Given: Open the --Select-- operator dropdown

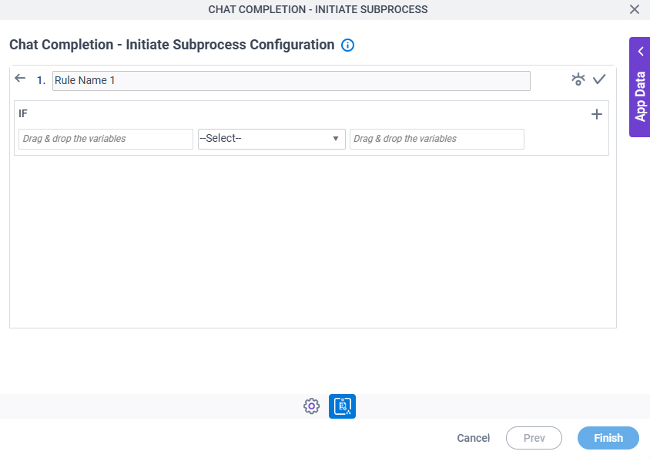Looking at the screenshot, I should [x=272, y=139].
